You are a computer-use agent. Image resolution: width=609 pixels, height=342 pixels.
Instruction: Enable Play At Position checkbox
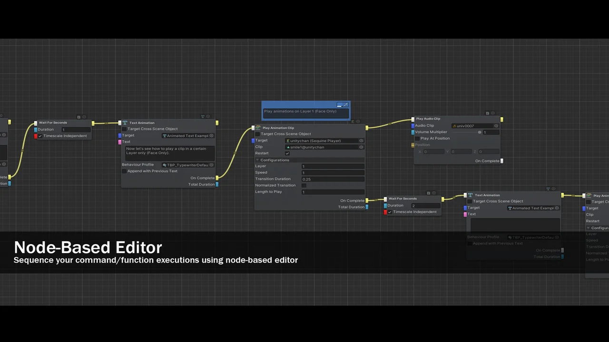pyautogui.click(x=417, y=139)
